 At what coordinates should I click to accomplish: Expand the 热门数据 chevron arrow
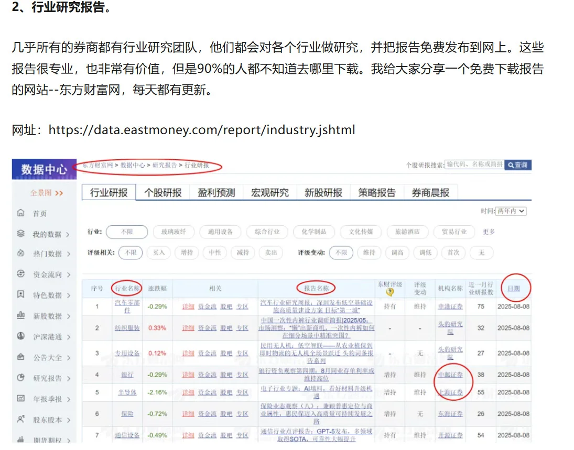click(x=69, y=254)
